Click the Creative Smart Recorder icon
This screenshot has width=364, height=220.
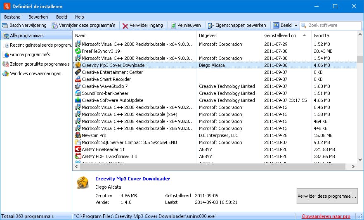(x=78, y=79)
